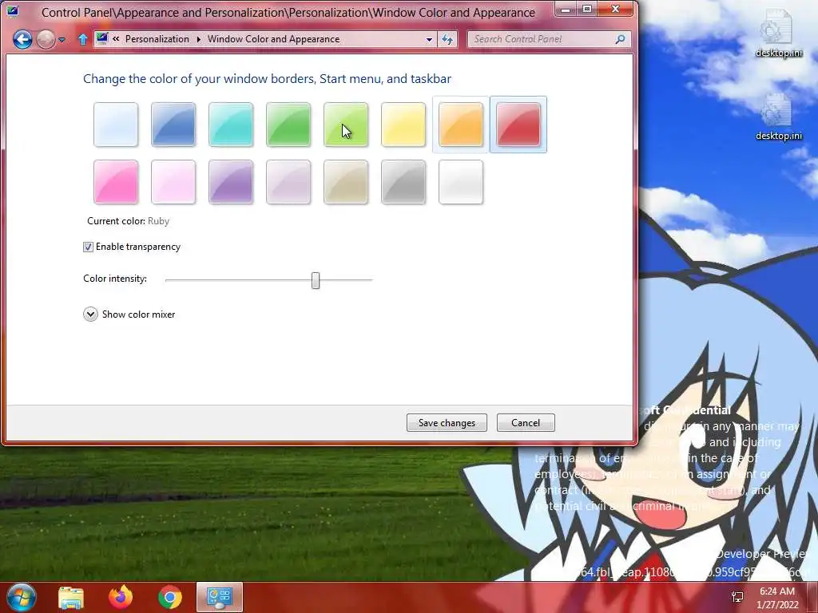The height and width of the screenshot is (613, 818).
Task: Click the title bar Control Panel icon
Action: (13, 11)
